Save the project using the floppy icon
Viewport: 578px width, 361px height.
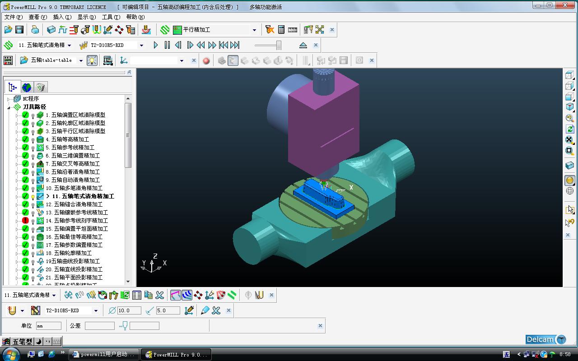19,30
